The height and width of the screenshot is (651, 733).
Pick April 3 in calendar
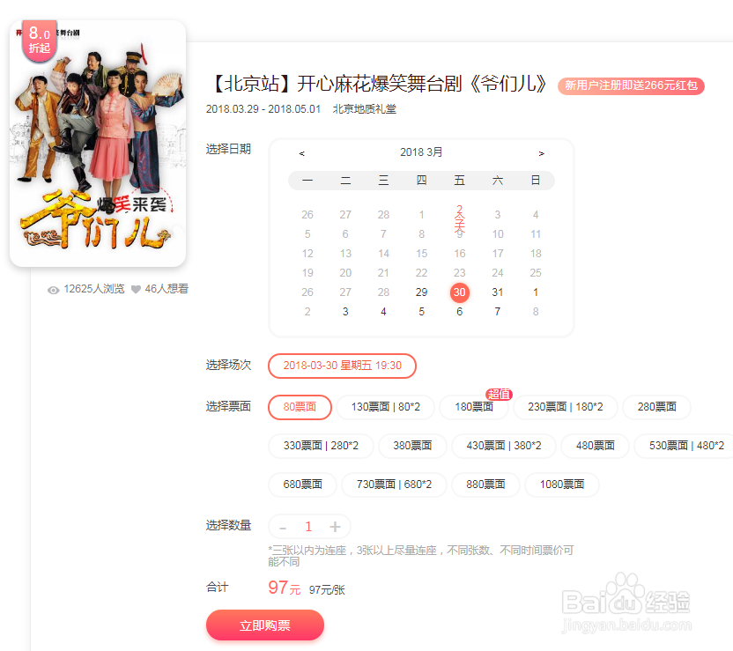click(345, 311)
